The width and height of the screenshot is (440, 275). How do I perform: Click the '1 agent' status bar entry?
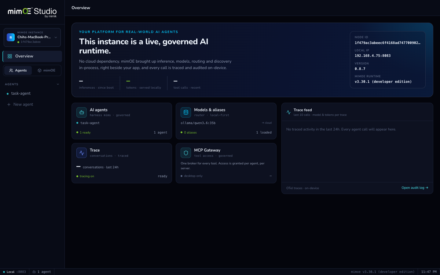[42, 272]
